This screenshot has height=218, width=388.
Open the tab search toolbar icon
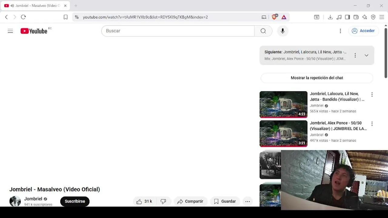tap(316, 17)
